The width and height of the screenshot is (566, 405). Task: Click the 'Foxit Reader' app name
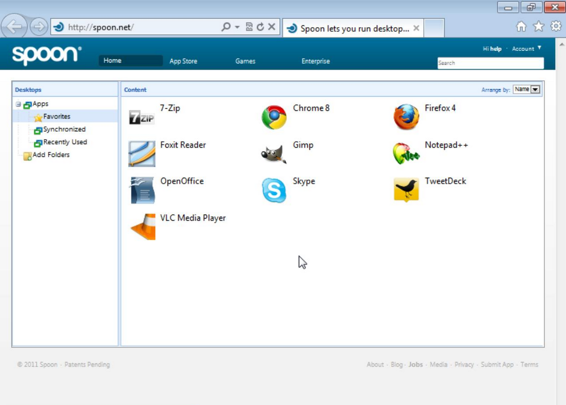(x=183, y=145)
